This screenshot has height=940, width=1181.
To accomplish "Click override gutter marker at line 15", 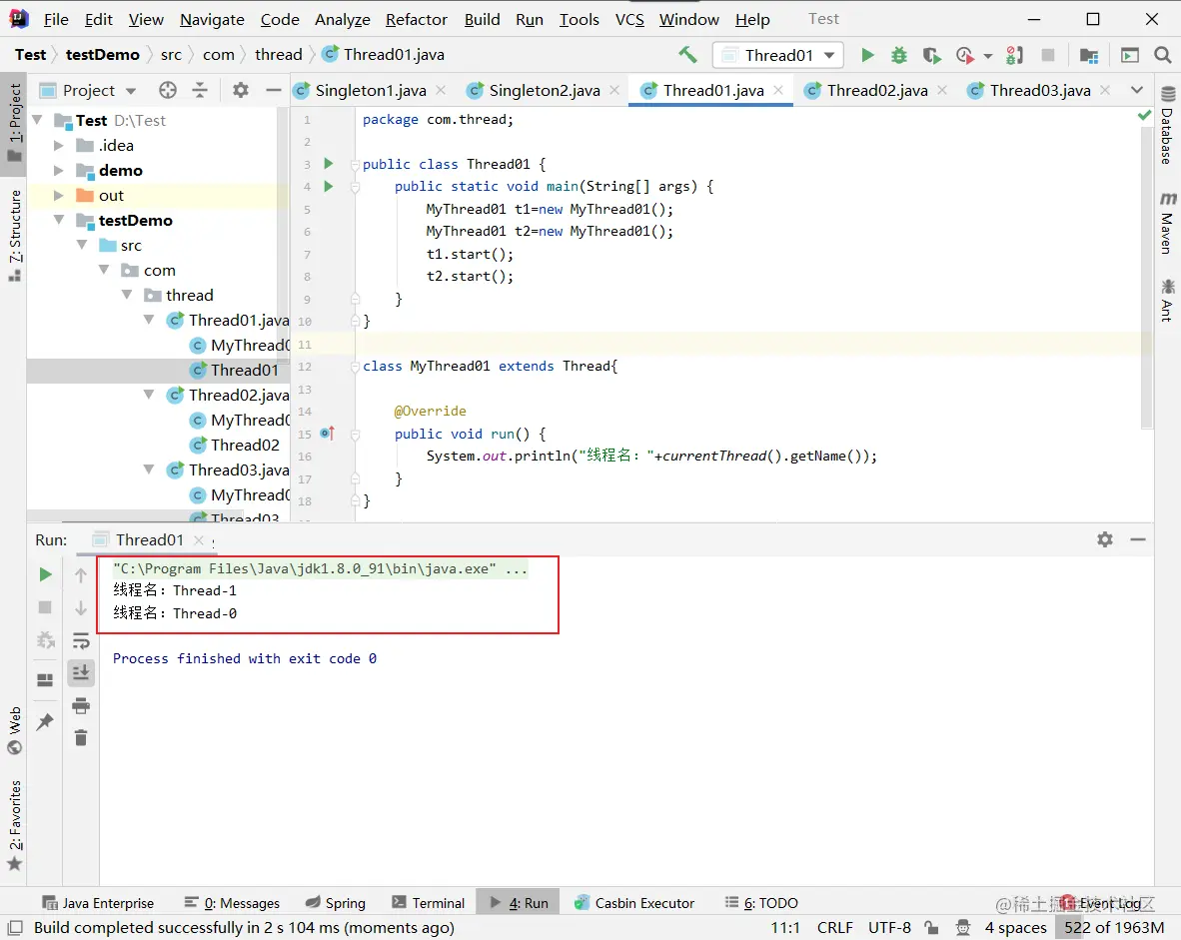I will (x=327, y=434).
